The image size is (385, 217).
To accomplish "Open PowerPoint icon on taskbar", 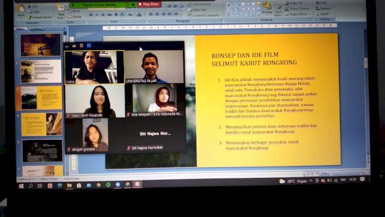I will [137, 184].
